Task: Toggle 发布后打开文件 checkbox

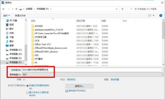Action: click(67, 91)
